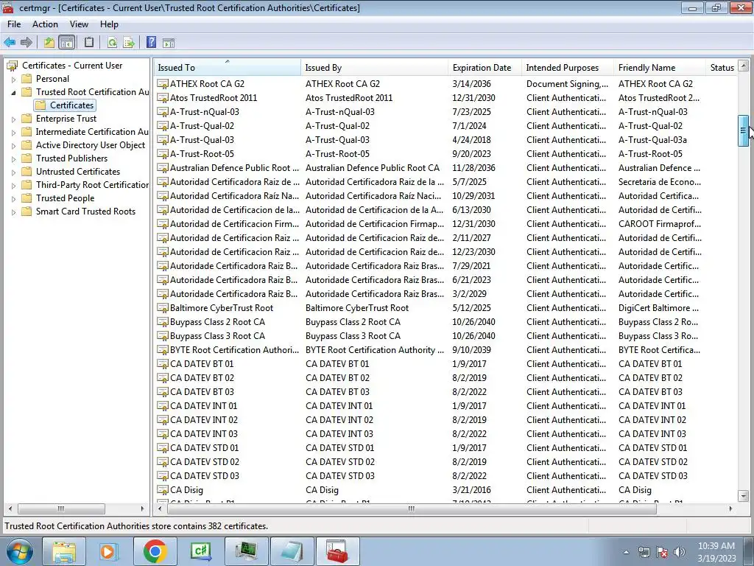The height and width of the screenshot is (566, 754).
Task: Select the Trusted People store
Action: [x=65, y=198]
